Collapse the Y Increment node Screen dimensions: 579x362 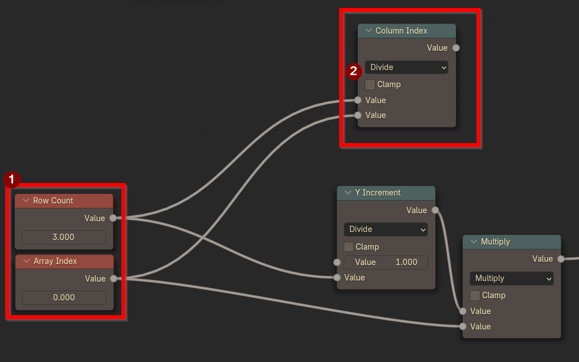click(348, 193)
